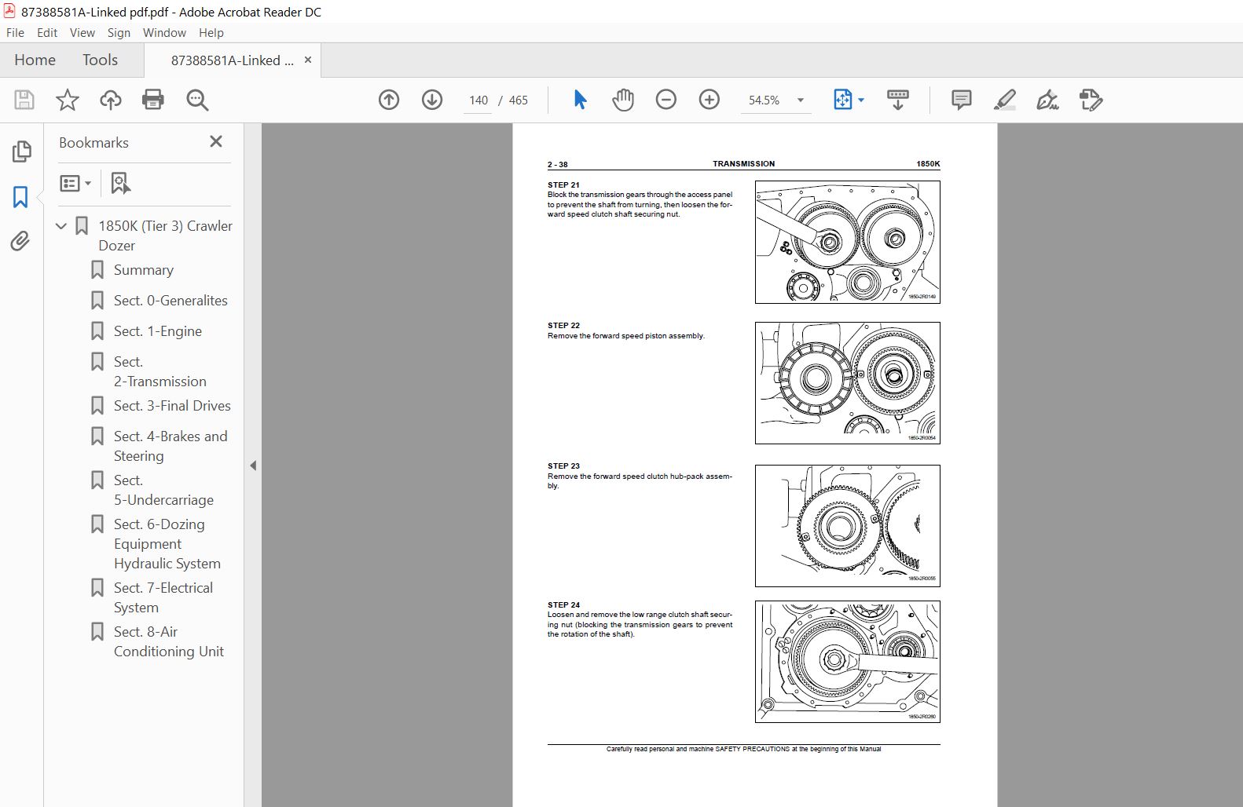Viewport: 1243px width, 807px height.
Task: Click the page number input field
Action: [x=478, y=100]
